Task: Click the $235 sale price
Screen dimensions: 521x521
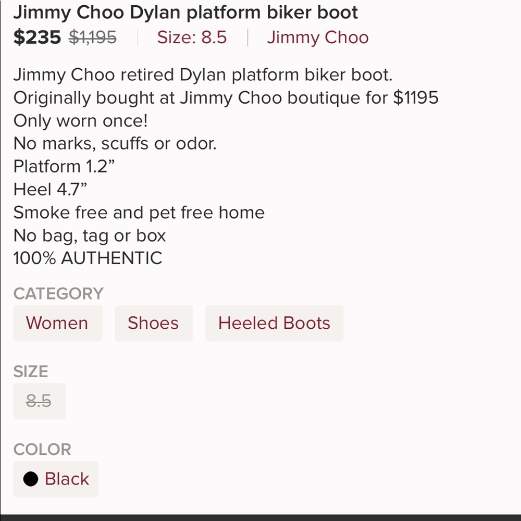Action: [x=35, y=37]
